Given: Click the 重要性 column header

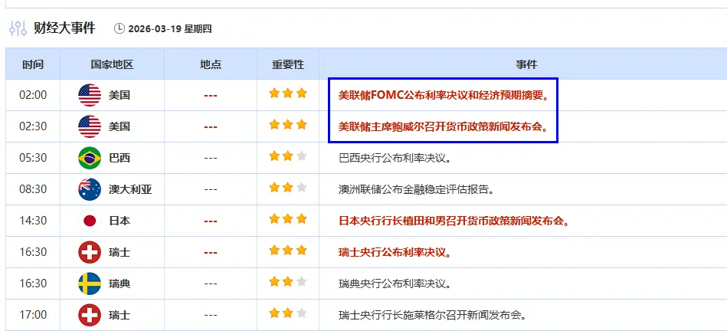Looking at the screenshot, I should click(288, 64).
